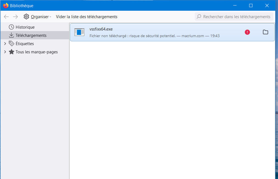Select the vssfixx64.exe file name
The width and height of the screenshot is (278, 179).
[101, 29]
